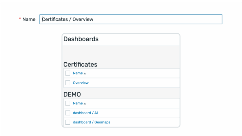Click the DEMO group heading
Image resolution: width=242 pixels, height=136 pixels.
click(x=72, y=94)
